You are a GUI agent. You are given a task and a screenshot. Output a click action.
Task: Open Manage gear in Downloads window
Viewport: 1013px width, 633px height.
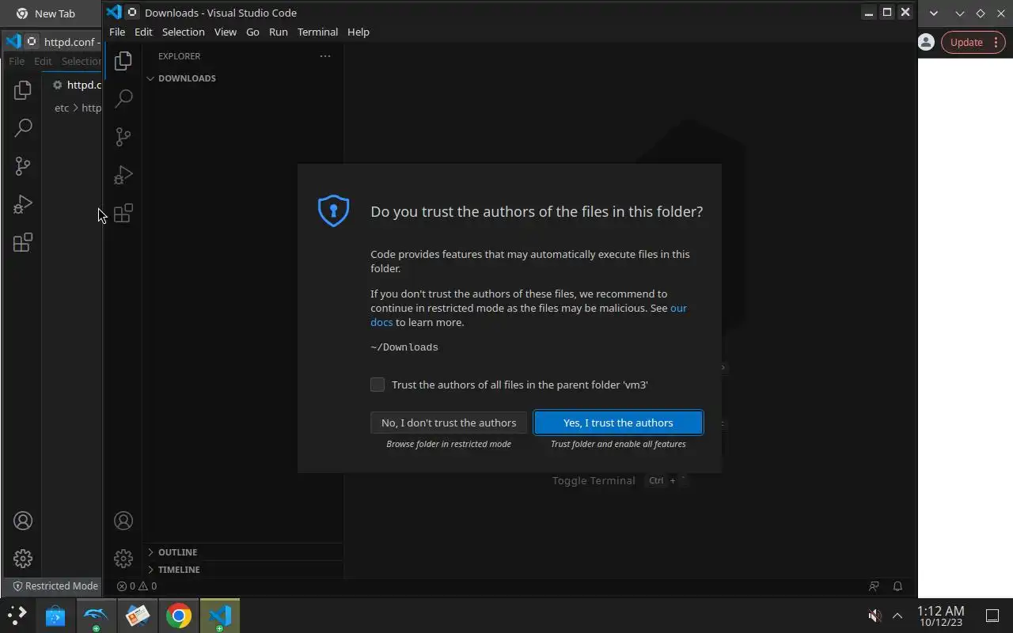tap(123, 559)
